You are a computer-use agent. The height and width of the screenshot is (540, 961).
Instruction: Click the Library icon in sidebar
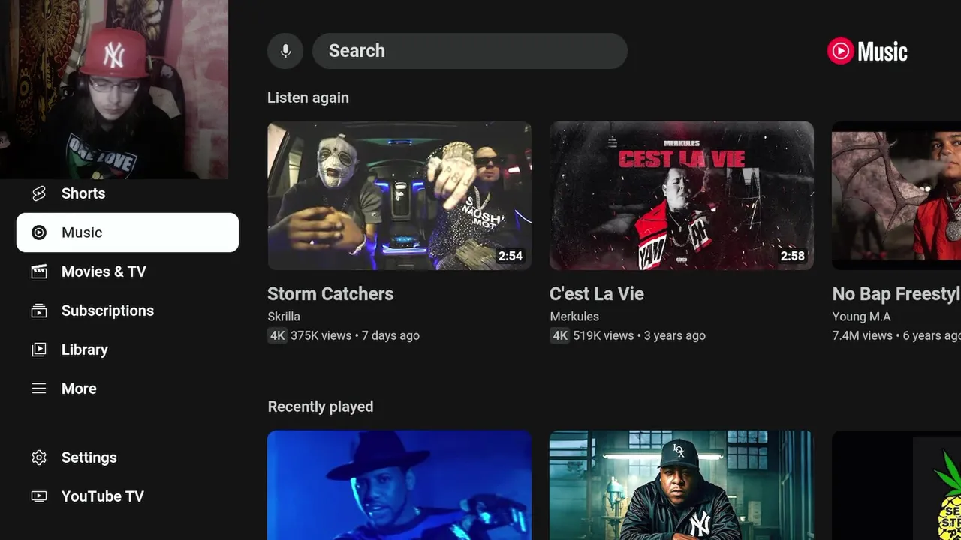[x=39, y=349]
